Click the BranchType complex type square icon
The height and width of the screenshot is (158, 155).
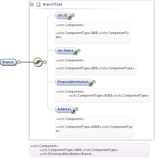pos(38,5)
